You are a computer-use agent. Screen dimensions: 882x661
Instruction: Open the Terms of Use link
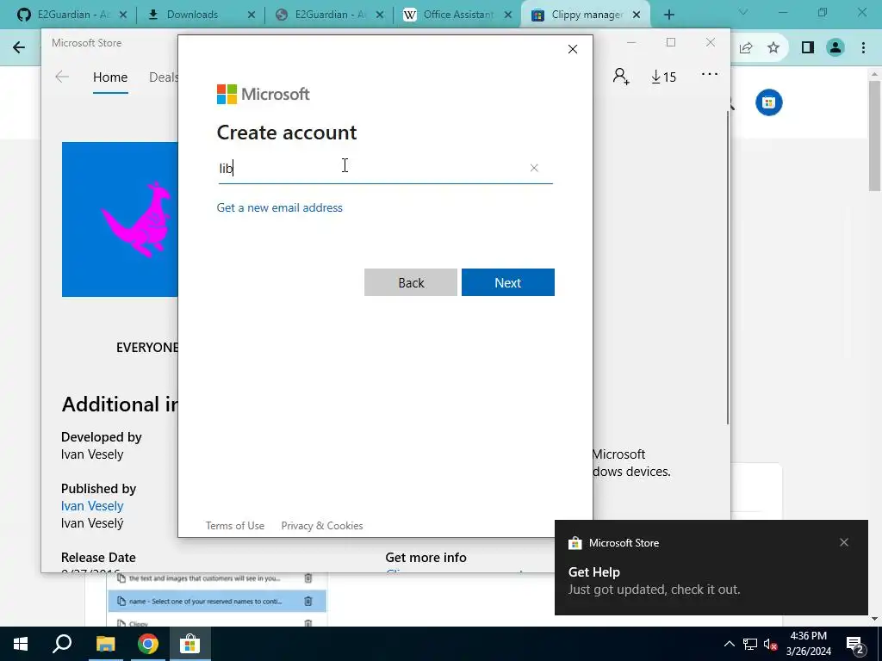point(234,526)
